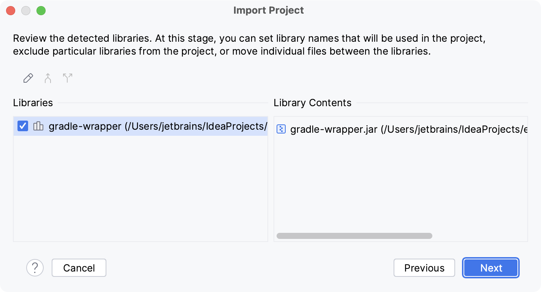Screen dimensions: 541x292
Task: Click the Split library toolbar icon
Action: click(67, 78)
